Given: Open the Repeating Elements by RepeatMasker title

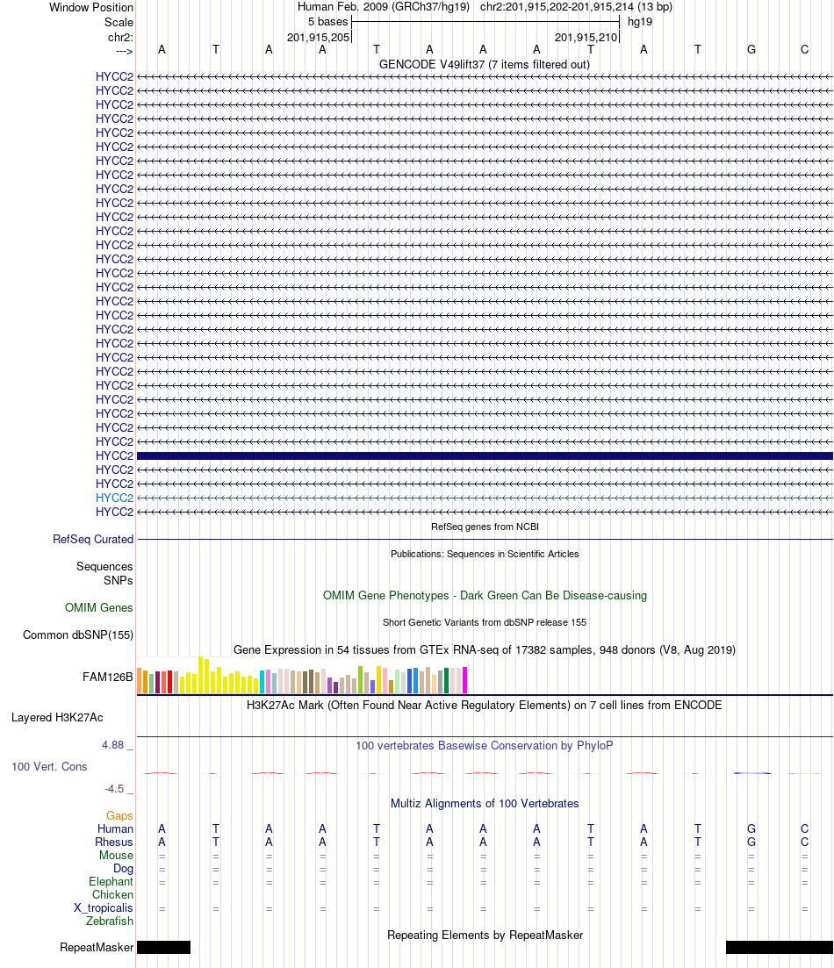Looking at the screenshot, I should [x=485, y=936].
